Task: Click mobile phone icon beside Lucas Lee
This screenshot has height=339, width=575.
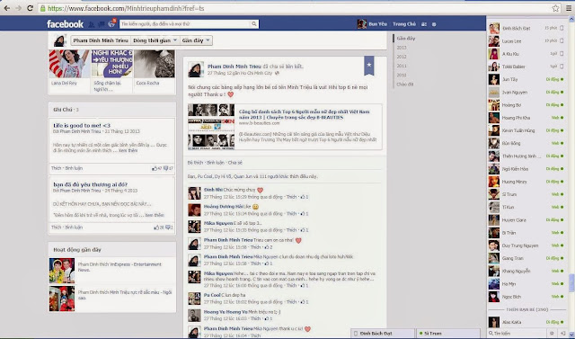Action: [562, 40]
